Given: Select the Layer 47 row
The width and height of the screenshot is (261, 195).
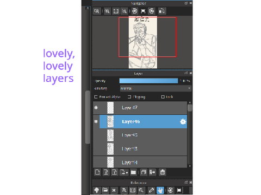Looking at the screenshot, I should (140, 108).
